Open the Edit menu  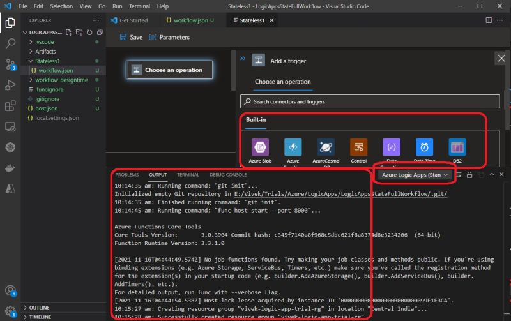point(38,6)
